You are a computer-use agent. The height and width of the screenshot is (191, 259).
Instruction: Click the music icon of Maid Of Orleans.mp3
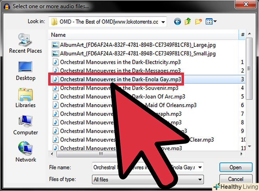55,105
